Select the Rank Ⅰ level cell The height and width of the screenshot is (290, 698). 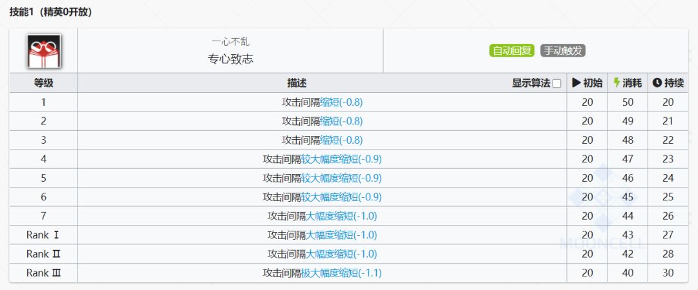[x=43, y=235]
